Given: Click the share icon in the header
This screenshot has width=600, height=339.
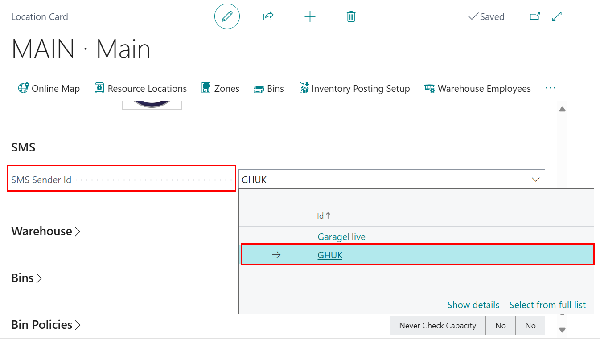Looking at the screenshot, I should point(268,17).
